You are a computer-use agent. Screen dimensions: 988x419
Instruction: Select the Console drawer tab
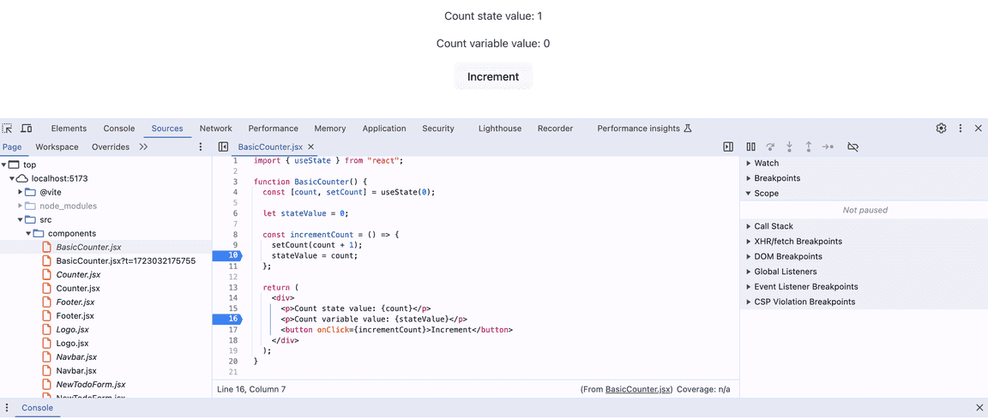37,408
